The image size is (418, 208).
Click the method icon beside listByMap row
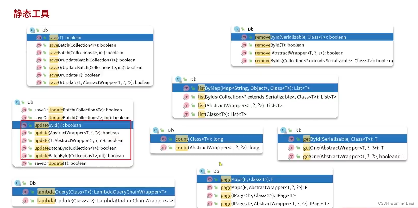pos(186,88)
